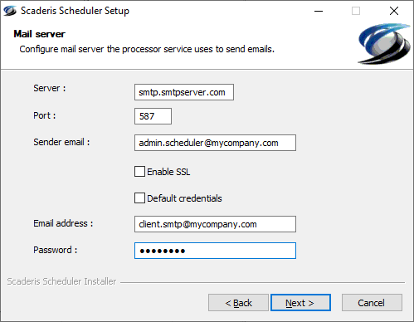Close the Scaderis Scheduler Setup window
Screen dimensions: 414x322
[394, 11]
